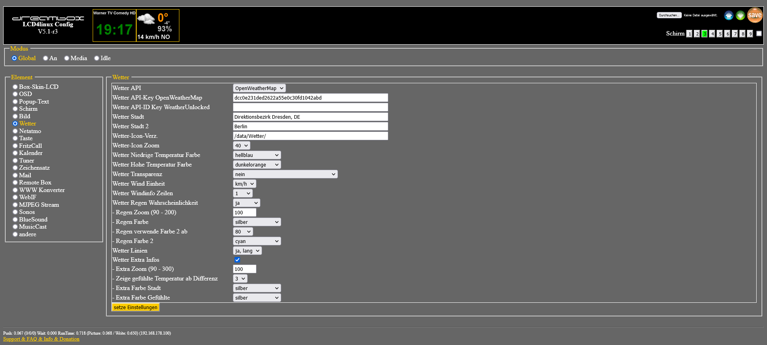Click the green download arrow icon

740,16
